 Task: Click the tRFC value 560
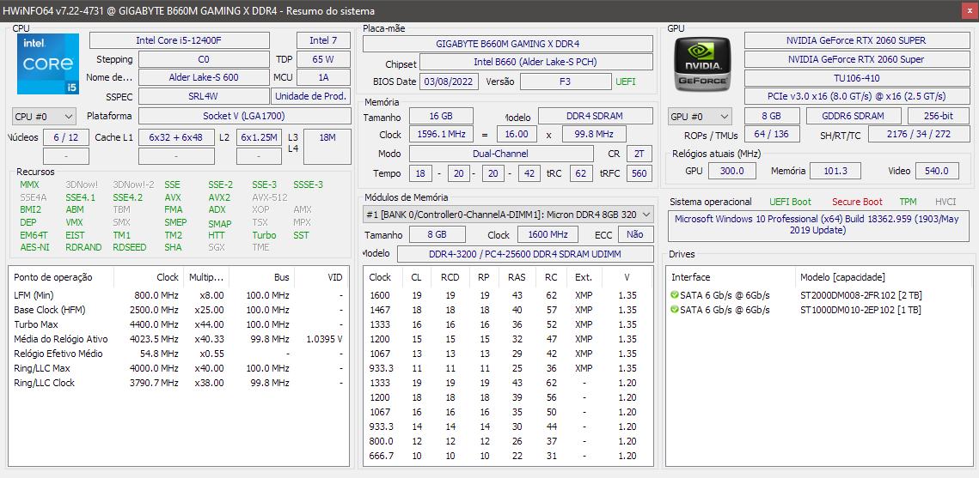coord(639,173)
